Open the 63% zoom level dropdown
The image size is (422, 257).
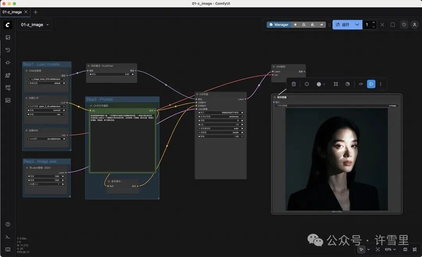pos(390,249)
